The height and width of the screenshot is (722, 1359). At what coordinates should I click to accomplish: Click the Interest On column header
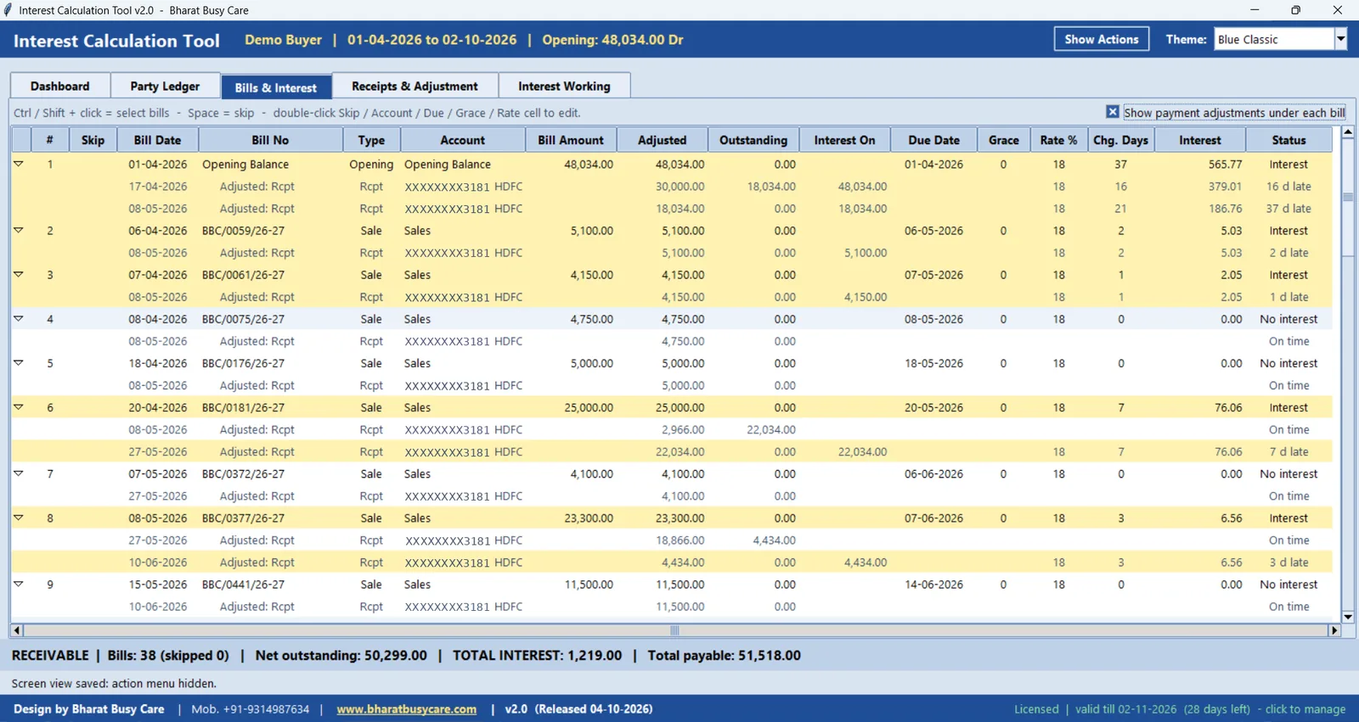(844, 140)
